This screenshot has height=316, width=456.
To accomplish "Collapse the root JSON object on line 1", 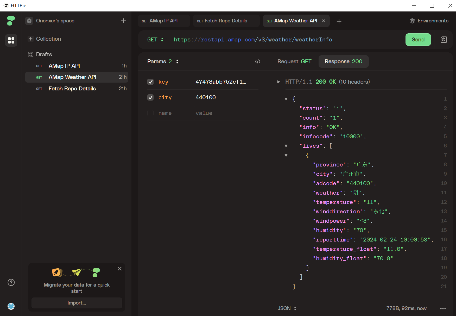I will [286, 99].
